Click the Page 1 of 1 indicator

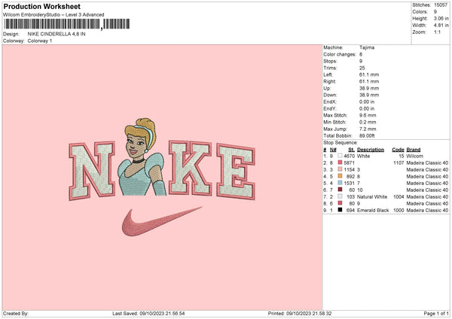[x=436, y=313]
